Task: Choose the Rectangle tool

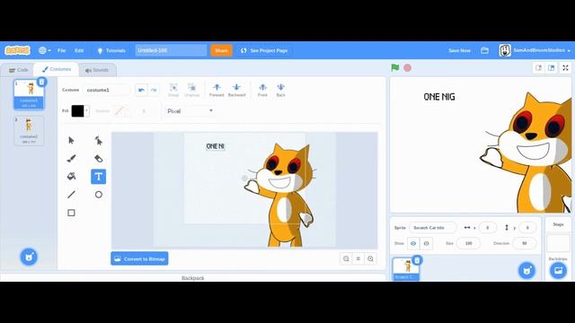Action: pyautogui.click(x=71, y=213)
